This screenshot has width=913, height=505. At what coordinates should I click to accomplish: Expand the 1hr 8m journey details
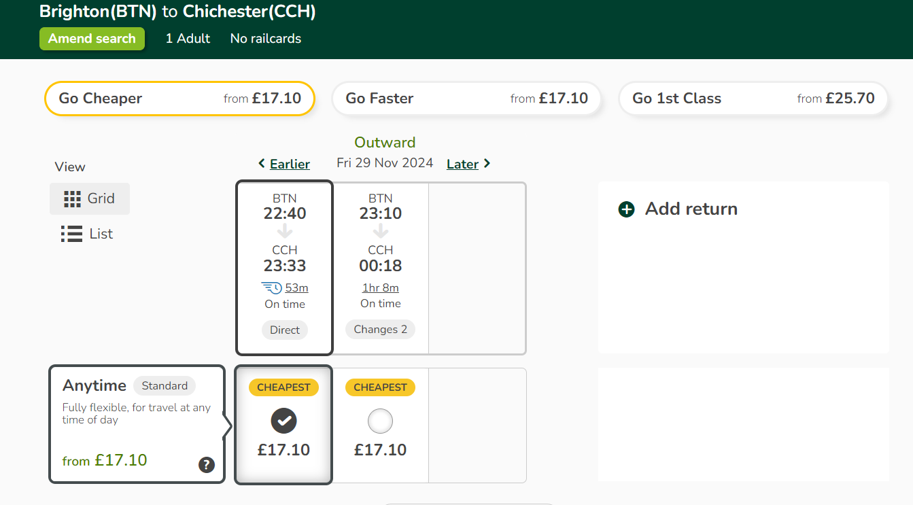click(x=381, y=288)
